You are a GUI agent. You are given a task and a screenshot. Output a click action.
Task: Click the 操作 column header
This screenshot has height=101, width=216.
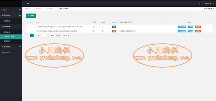189,22
